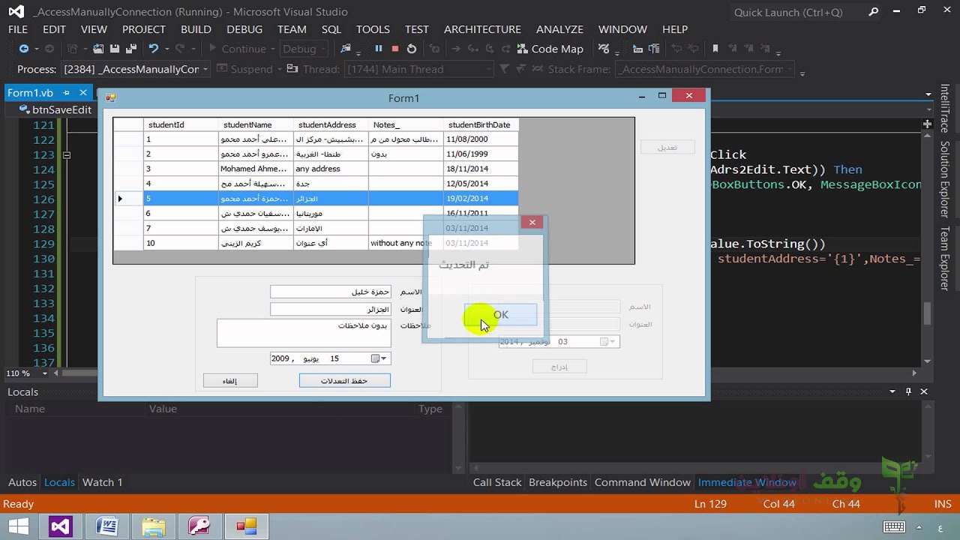Click the Restart debugging icon
This screenshot has width=960, height=540.
pyautogui.click(x=412, y=49)
